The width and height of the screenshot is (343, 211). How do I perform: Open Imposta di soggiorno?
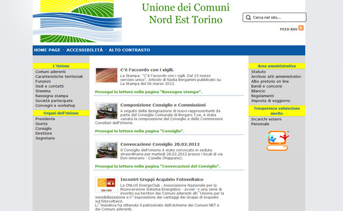271,101
